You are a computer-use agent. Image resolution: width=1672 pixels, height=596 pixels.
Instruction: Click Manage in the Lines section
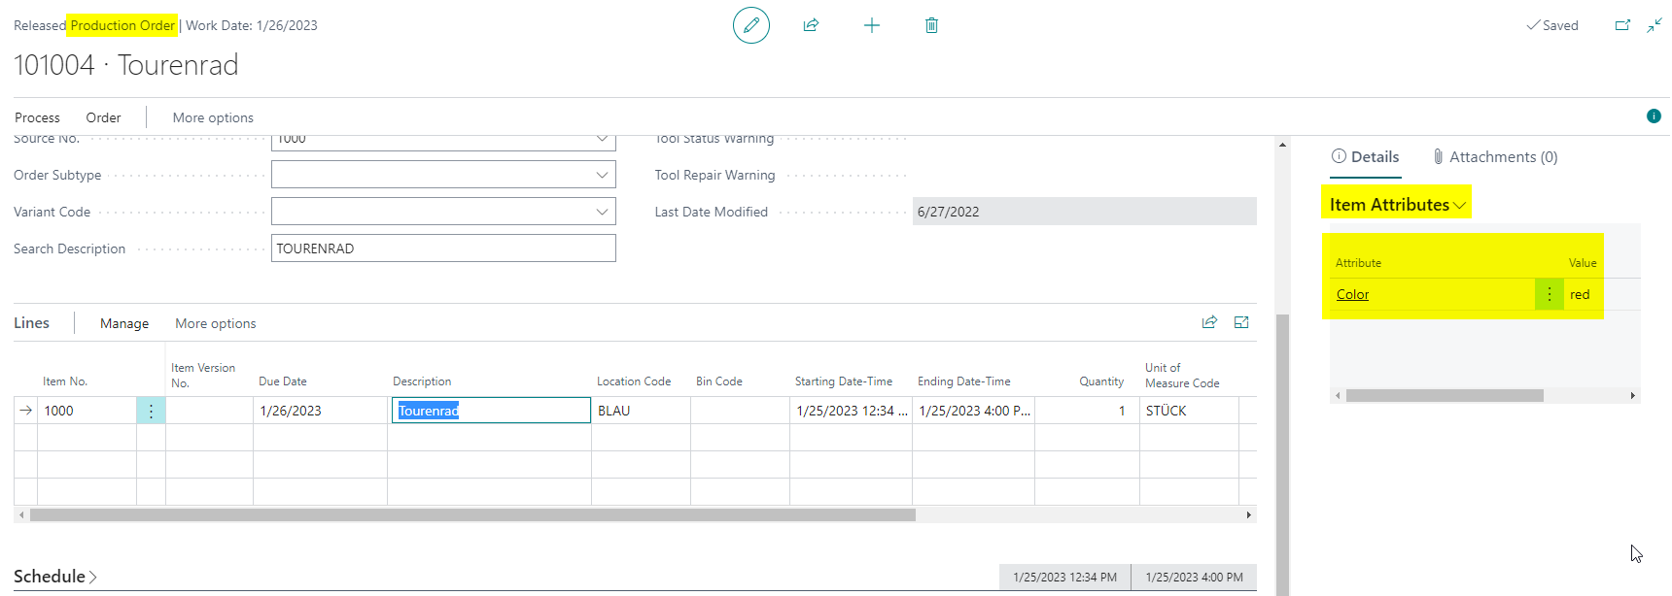click(x=124, y=323)
